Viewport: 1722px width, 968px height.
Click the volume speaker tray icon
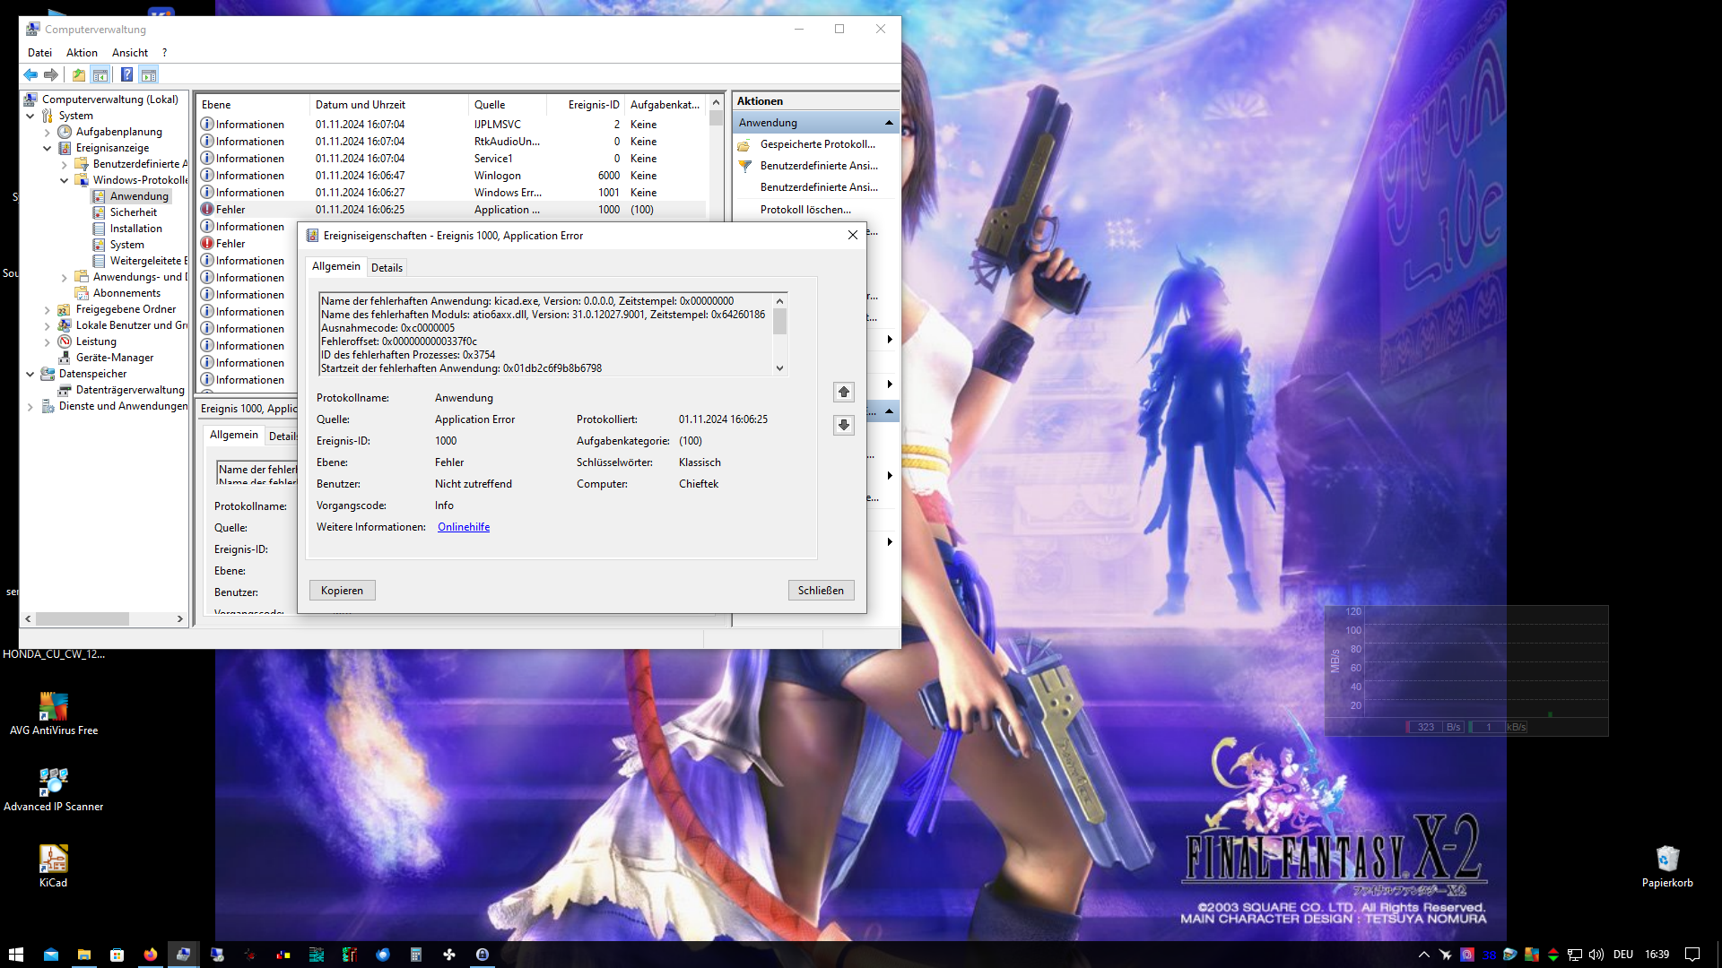(1596, 955)
